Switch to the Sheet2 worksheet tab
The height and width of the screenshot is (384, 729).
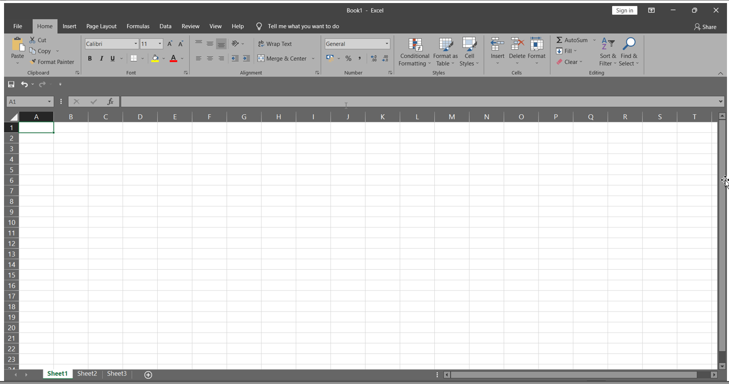tap(87, 374)
